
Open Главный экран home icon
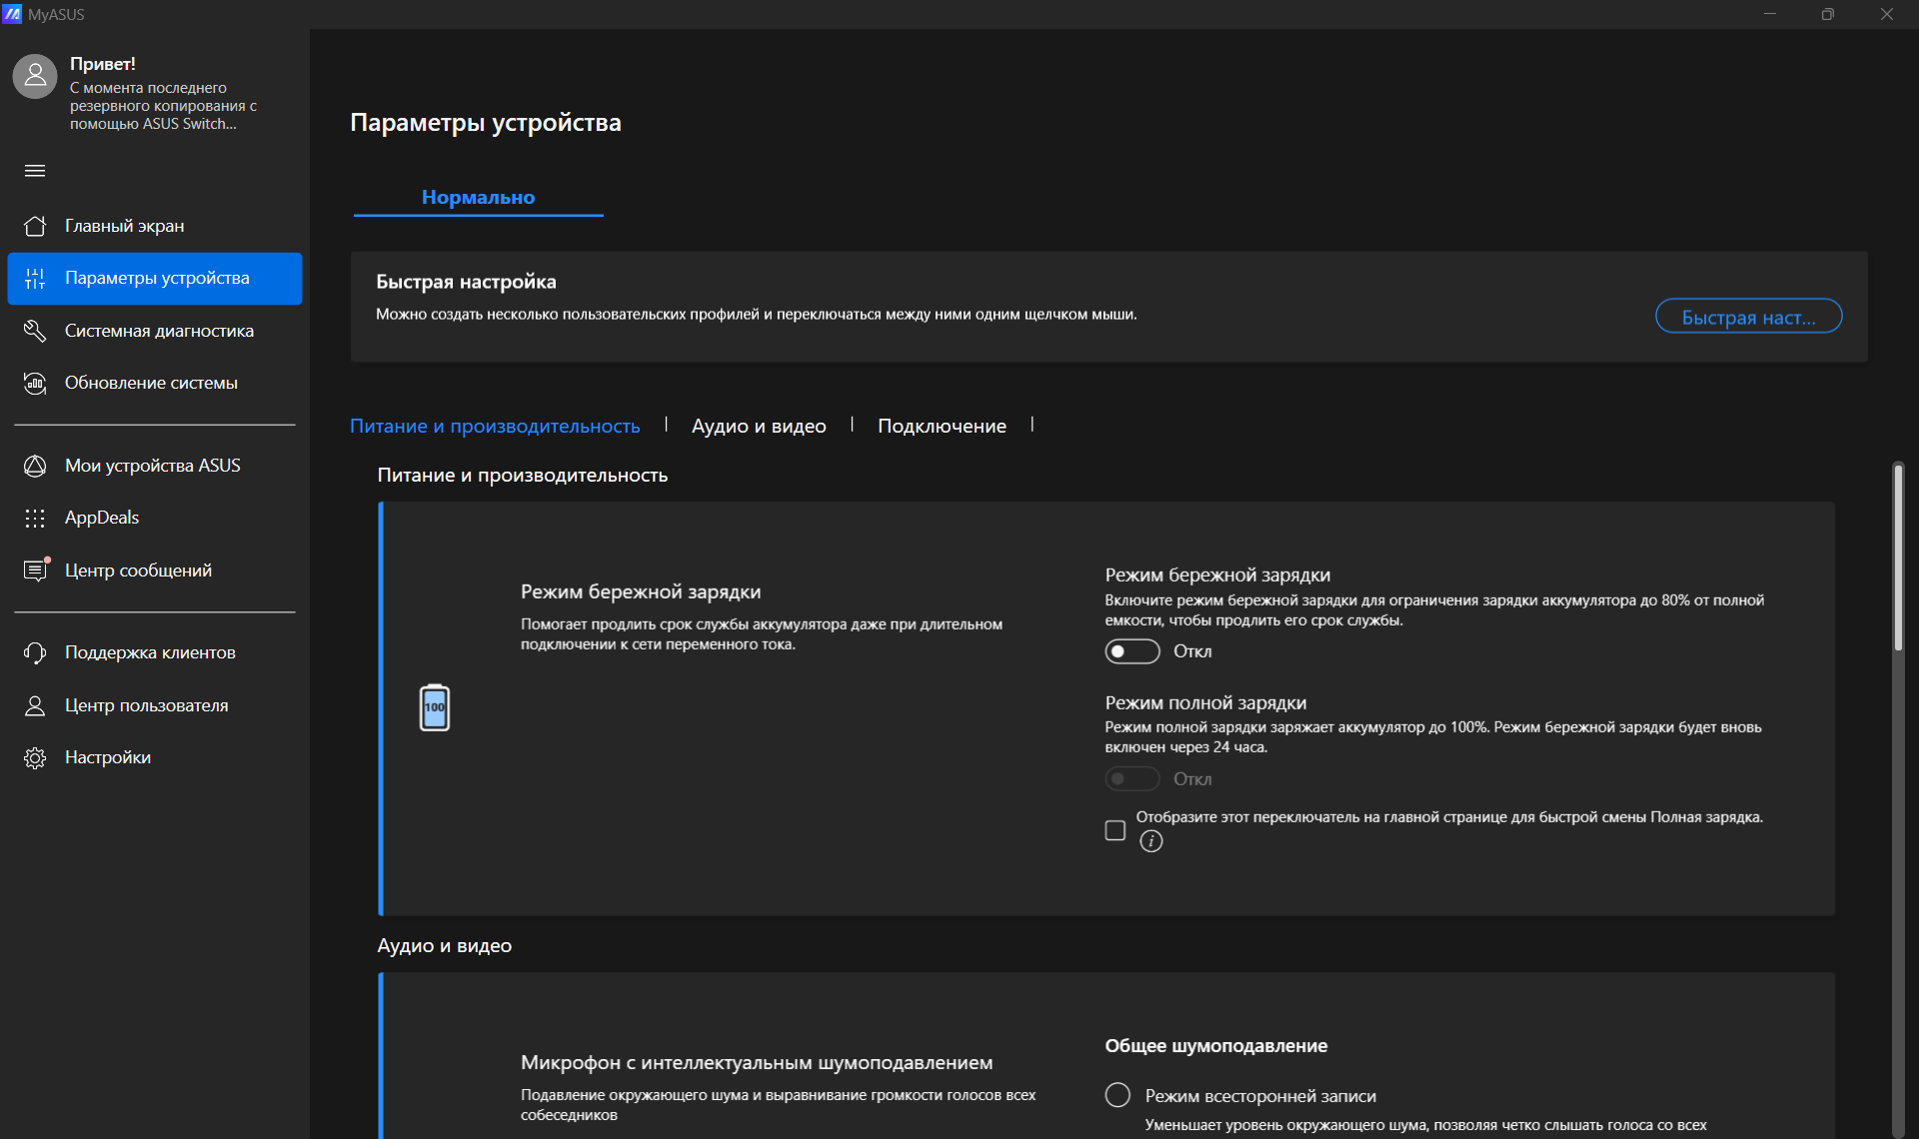35,226
